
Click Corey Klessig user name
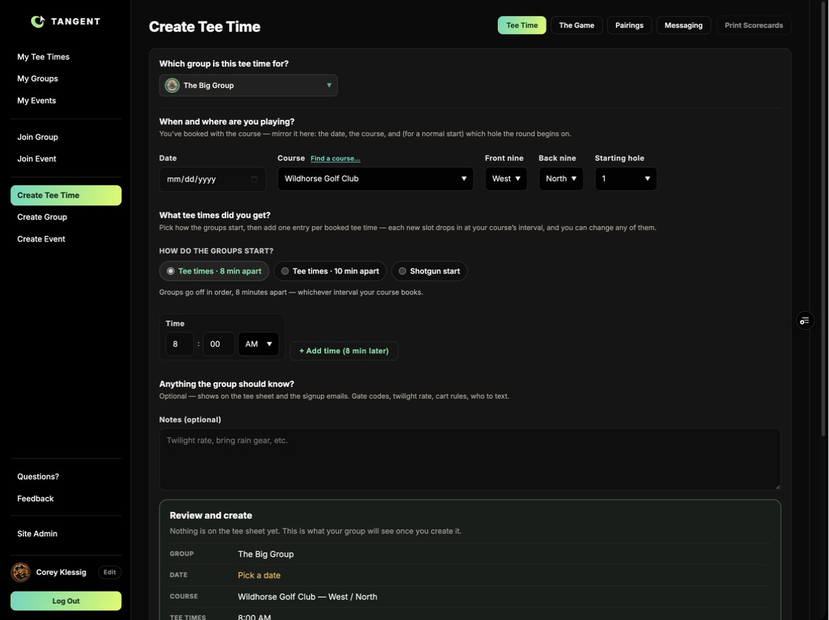click(61, 572)
